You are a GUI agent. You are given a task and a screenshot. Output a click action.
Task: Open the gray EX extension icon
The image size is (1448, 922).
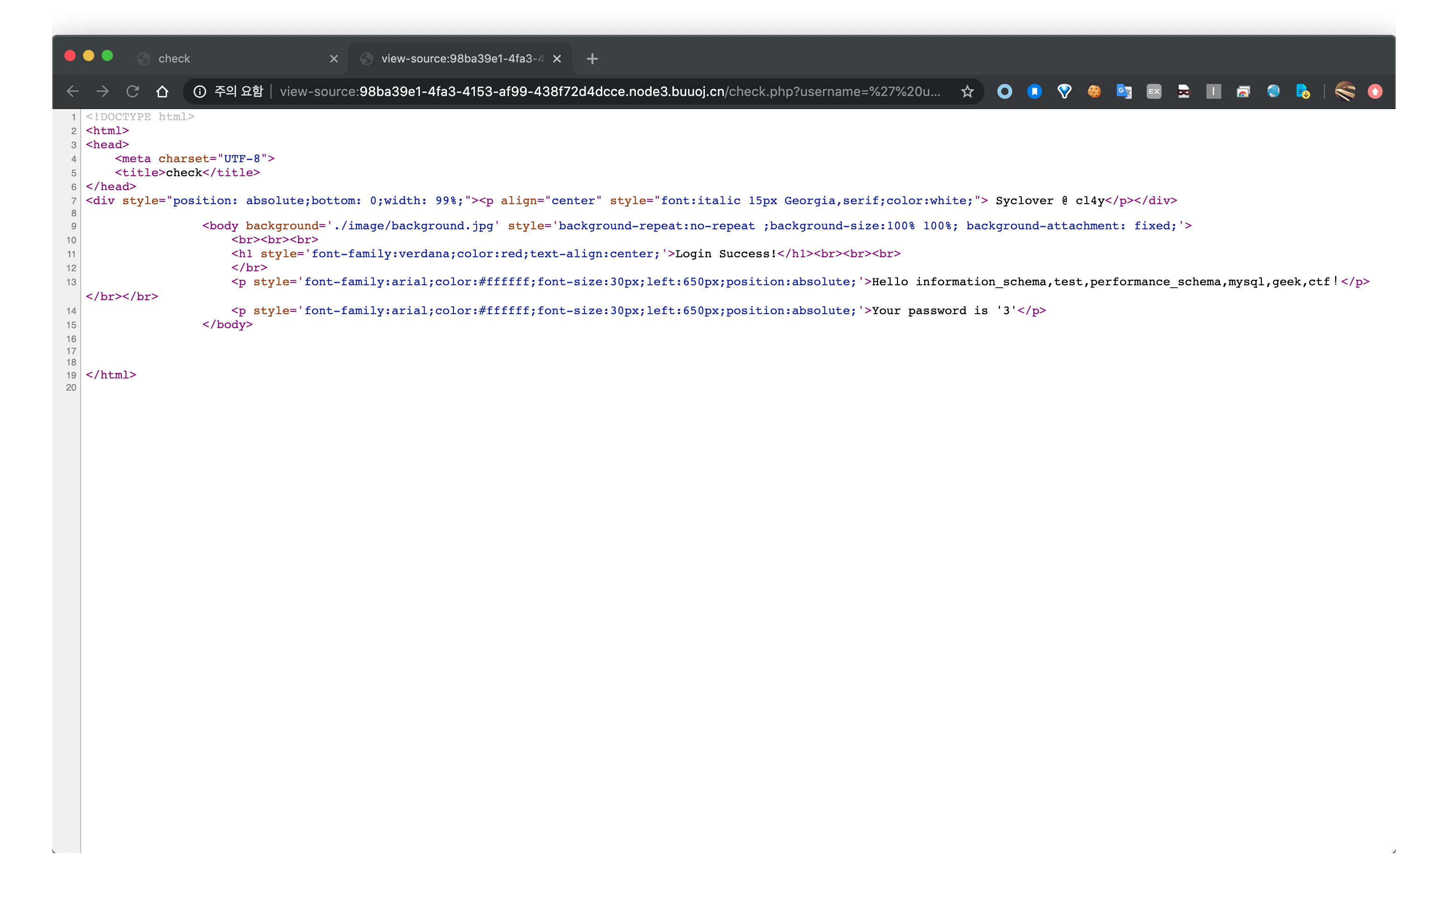pyautogui.click(x=1153, y=91)
